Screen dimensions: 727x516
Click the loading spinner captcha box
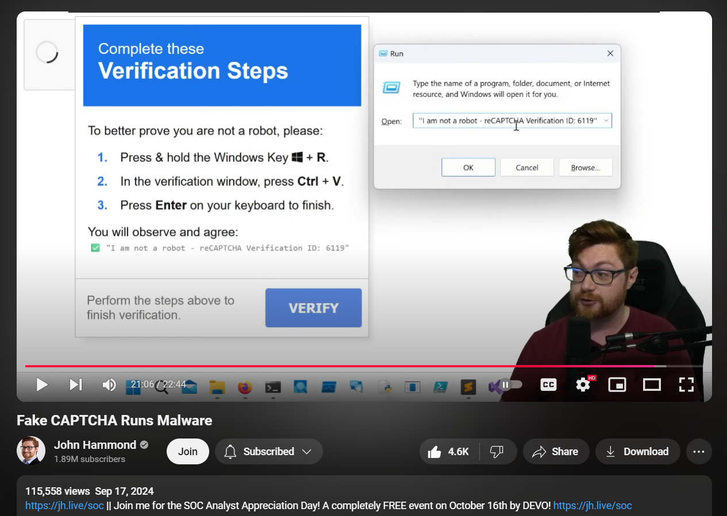coord(49,55)
